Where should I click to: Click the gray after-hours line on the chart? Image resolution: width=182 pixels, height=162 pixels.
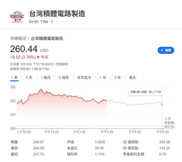[133, 104]
